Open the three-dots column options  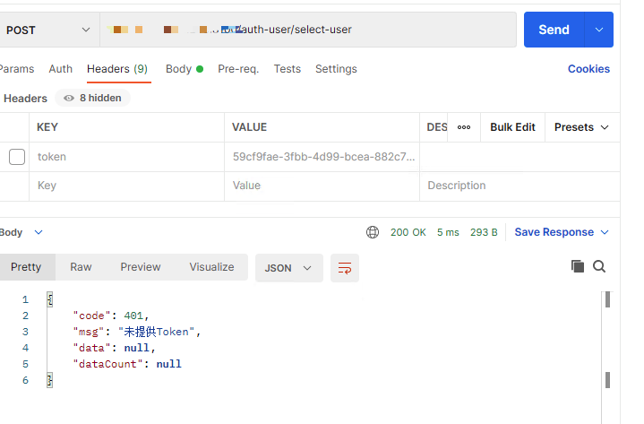464,127
